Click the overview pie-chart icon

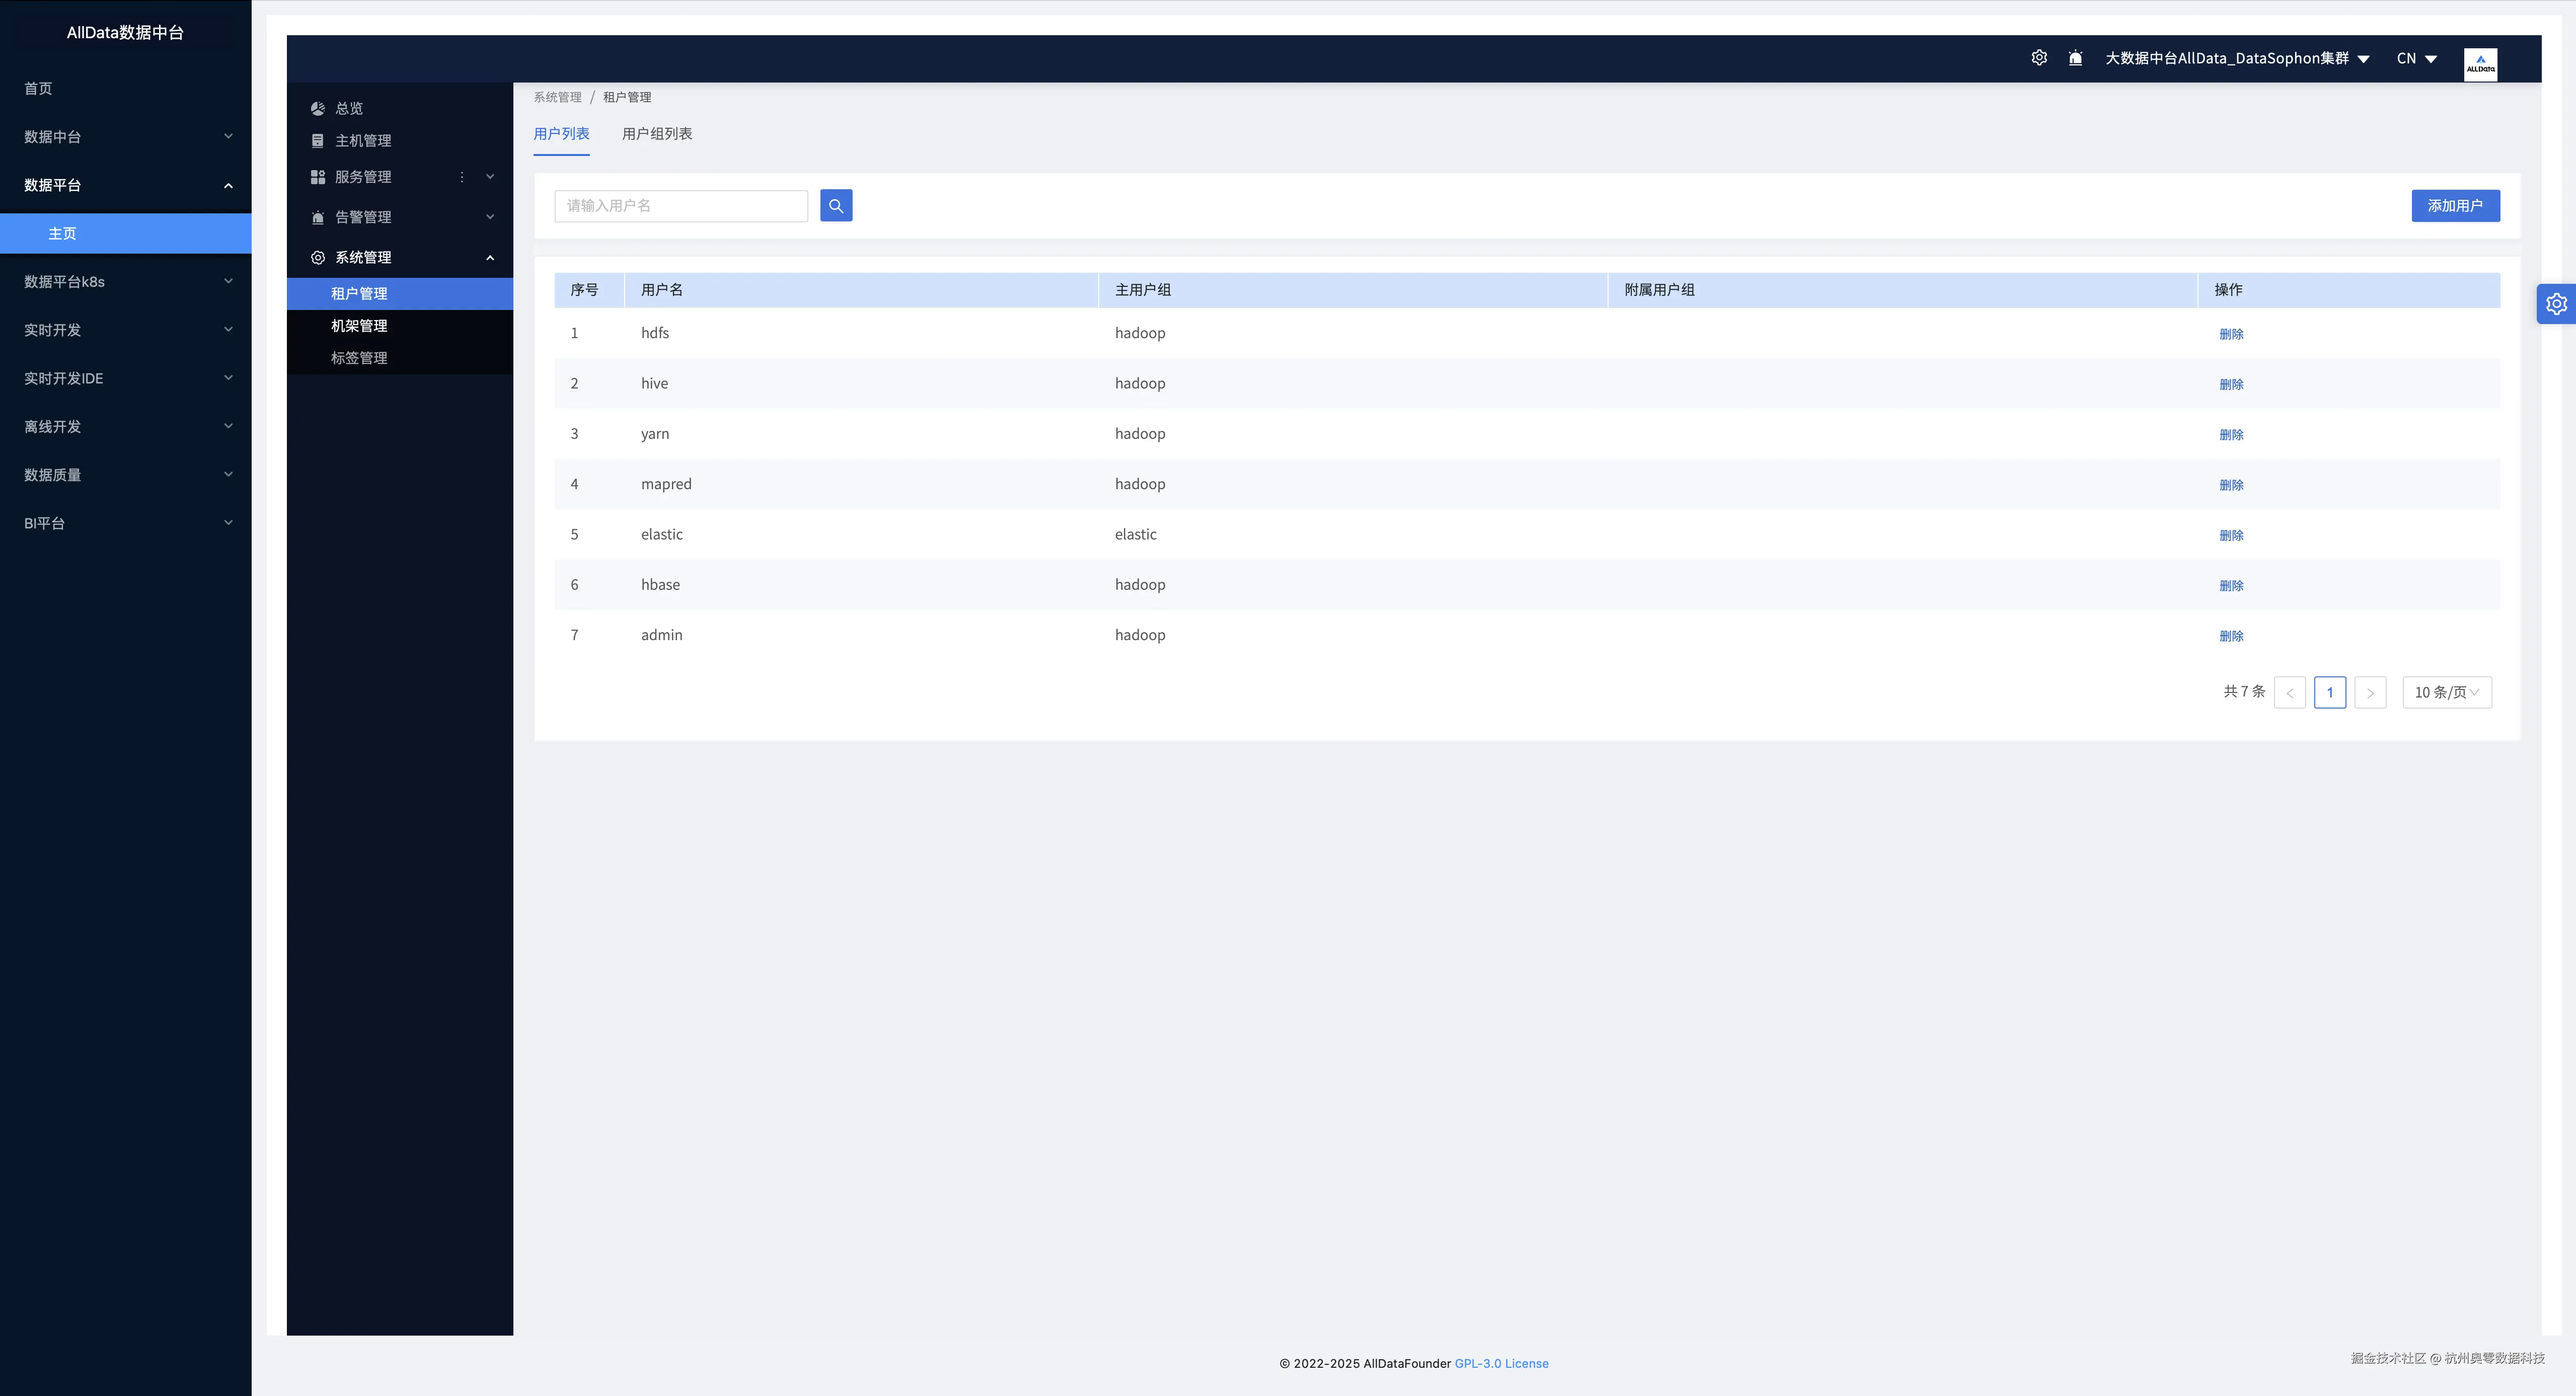318,108
